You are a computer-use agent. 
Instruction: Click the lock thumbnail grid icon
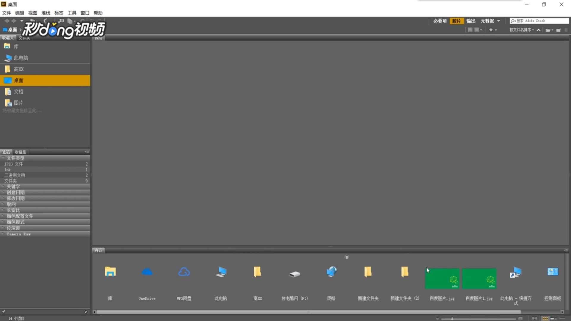pyautogui.click(x=534, y=318)
